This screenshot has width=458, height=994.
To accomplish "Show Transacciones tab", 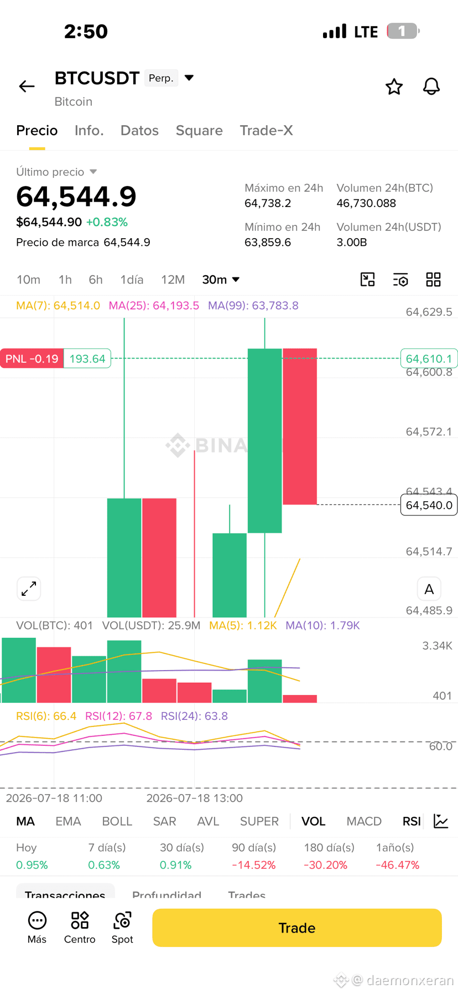I will 65,893.
